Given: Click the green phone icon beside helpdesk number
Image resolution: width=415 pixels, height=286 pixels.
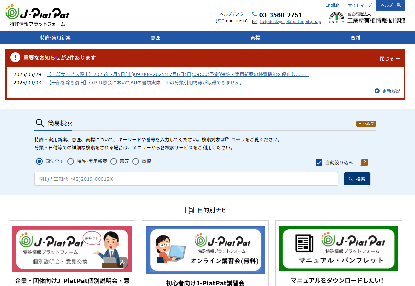Looking at the screenshot, I should coord(254,14).
